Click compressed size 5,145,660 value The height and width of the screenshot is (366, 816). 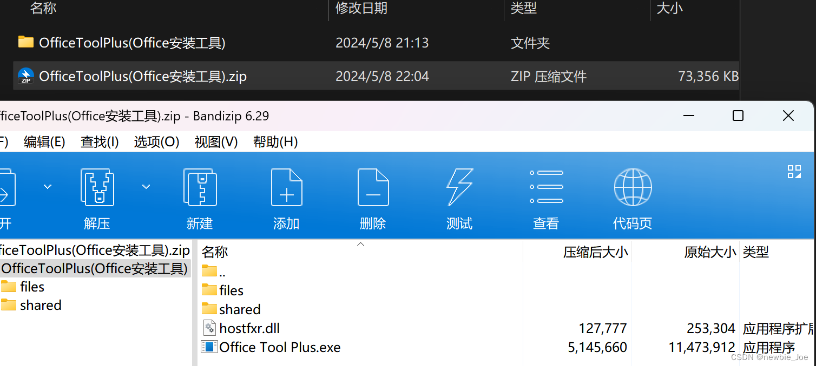(597, 347)
